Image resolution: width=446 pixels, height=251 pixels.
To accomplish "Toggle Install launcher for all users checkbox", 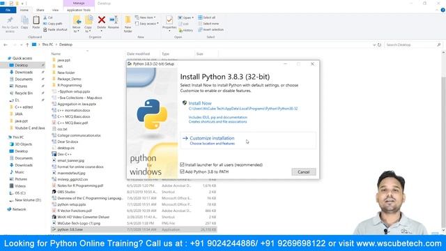I will (x=182, y=165).
